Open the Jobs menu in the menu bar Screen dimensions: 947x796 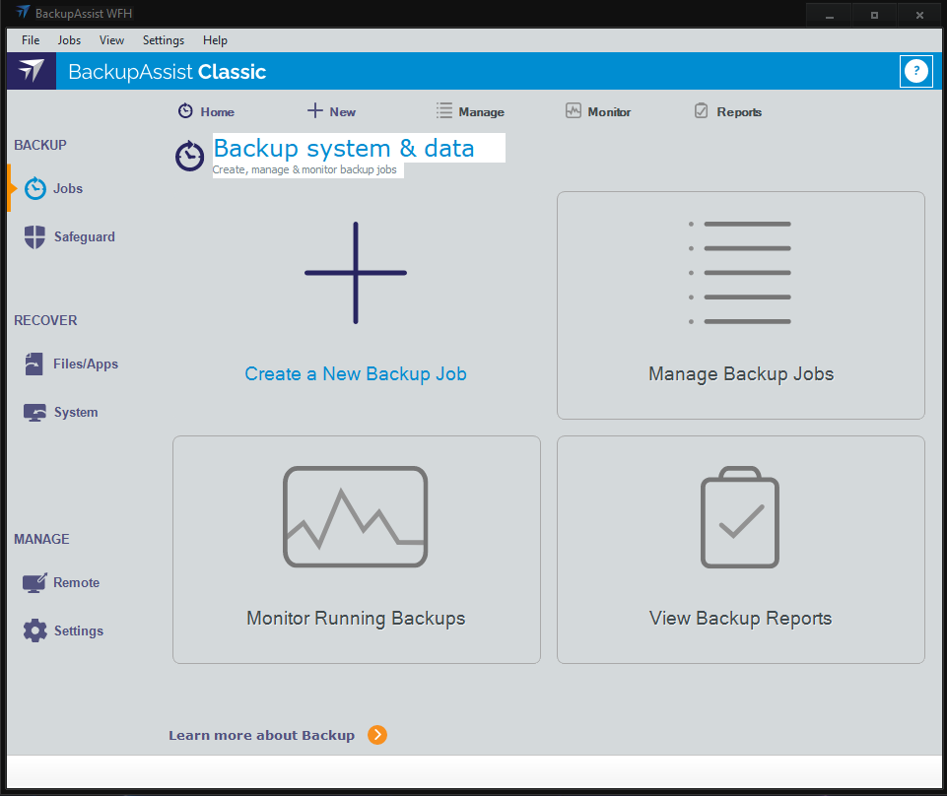pyautogui.click(x=69, y=40)
